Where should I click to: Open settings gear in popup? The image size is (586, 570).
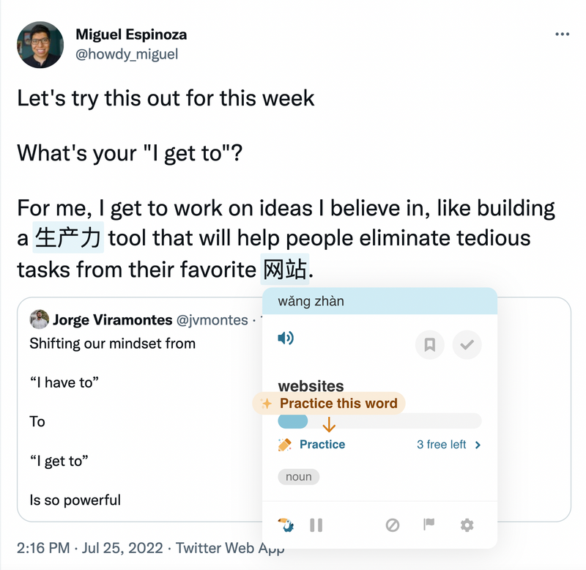[467, 525]
